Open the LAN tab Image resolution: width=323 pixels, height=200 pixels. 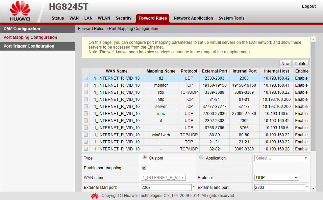point(88,18)
